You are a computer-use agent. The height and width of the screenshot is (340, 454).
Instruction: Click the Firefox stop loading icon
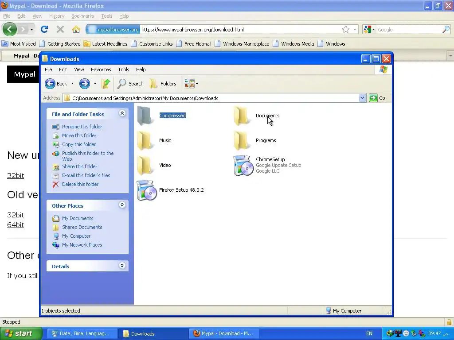(60, 29)
